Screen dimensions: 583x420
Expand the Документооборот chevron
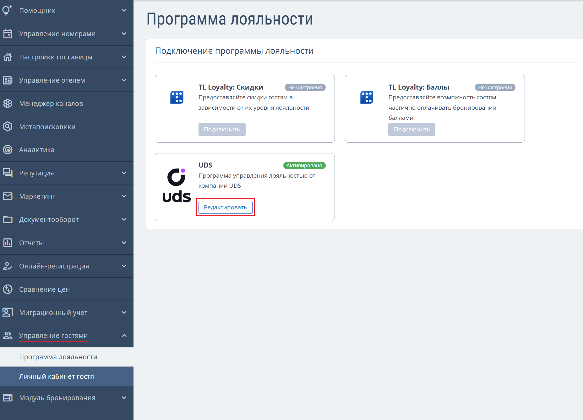point(124,219)
